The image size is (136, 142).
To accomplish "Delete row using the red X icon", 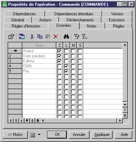I will tap(56, 37).
